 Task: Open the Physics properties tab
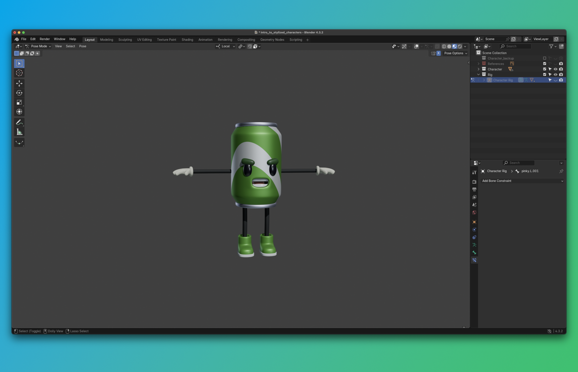474,230
